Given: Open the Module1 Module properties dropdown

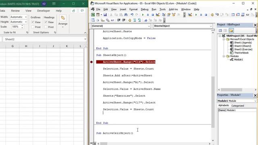Looking at the screenshot, I should [x=255, y=101].
